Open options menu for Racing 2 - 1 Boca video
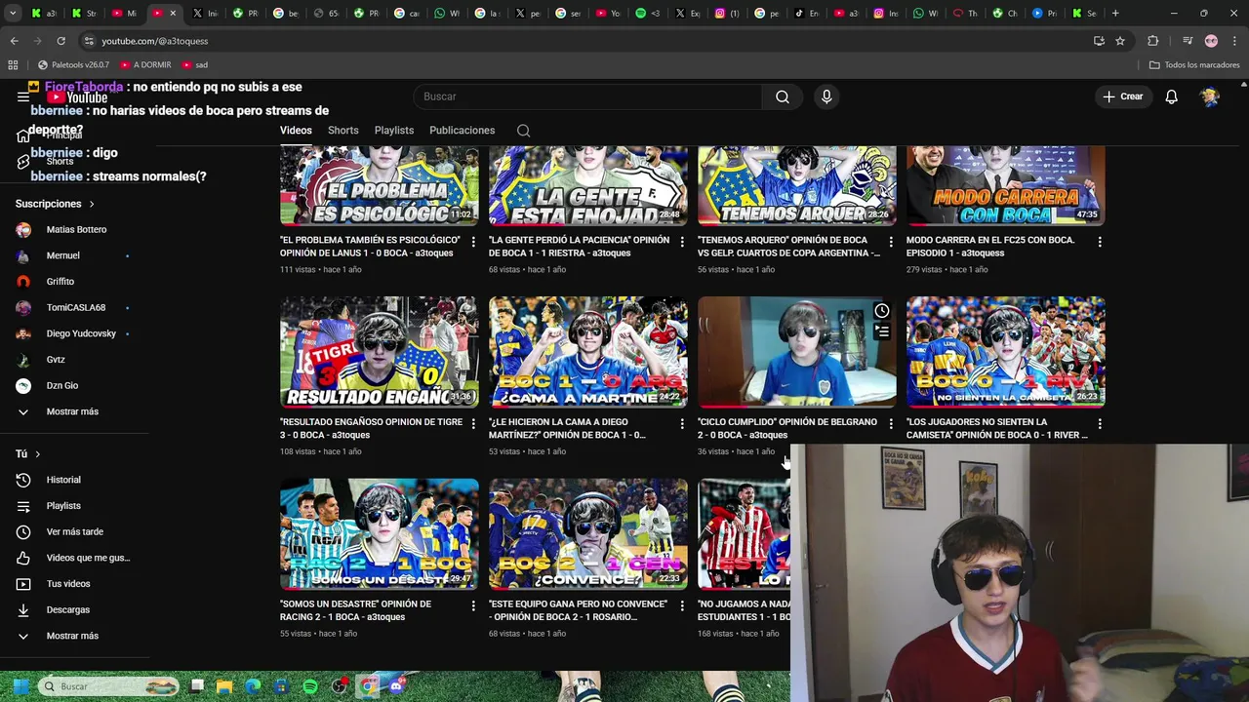Screen dimensions: 1249x702 click(473, 605)
